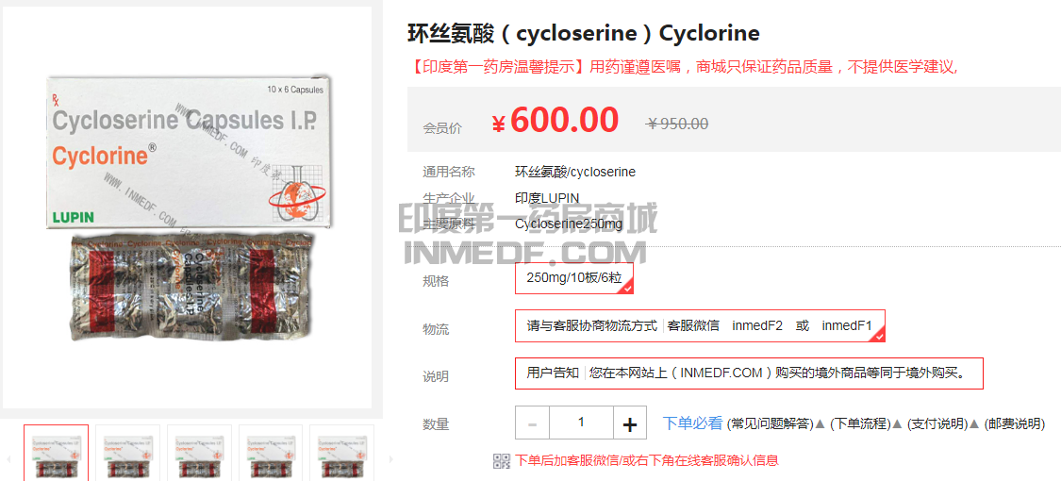This screenshot has height=481, width=1061.
Task: Select the fourth product thumbnail
Action: (x=271, y=453)
